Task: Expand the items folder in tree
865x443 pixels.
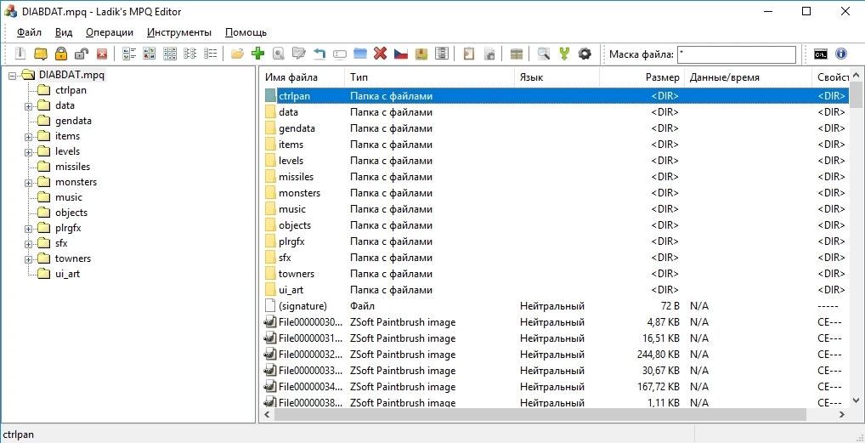Action: click(x=28, y=136)
